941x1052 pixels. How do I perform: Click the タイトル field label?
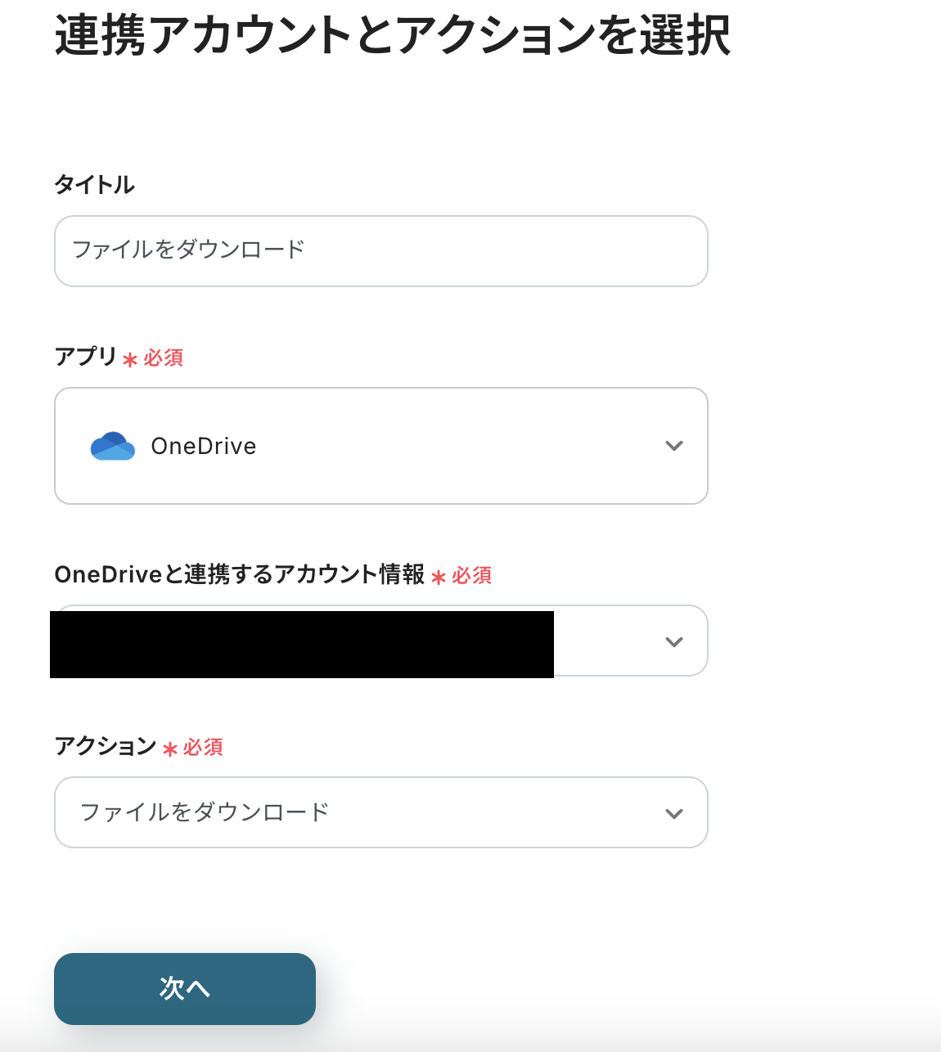(x=94, y=185)
